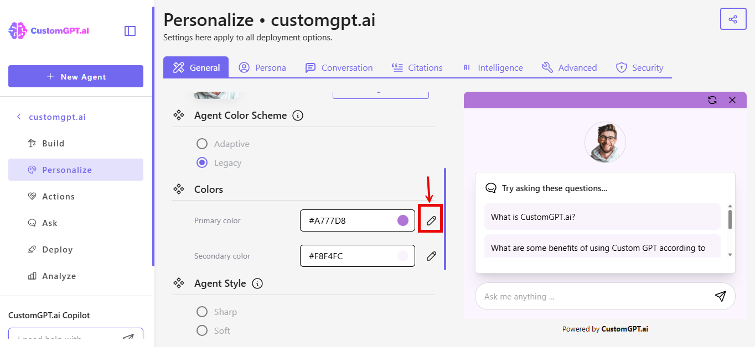Collapse back to the agents list via the chevron
755x347 pixels.
pos(18,117)
